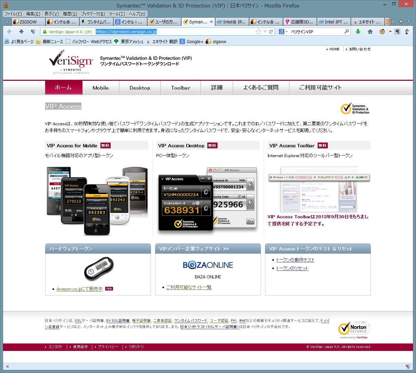Open Amazon.co.jpにて販売中 link
The height and width of the screenshot is (373, 416).
click(x=79, y=289)
